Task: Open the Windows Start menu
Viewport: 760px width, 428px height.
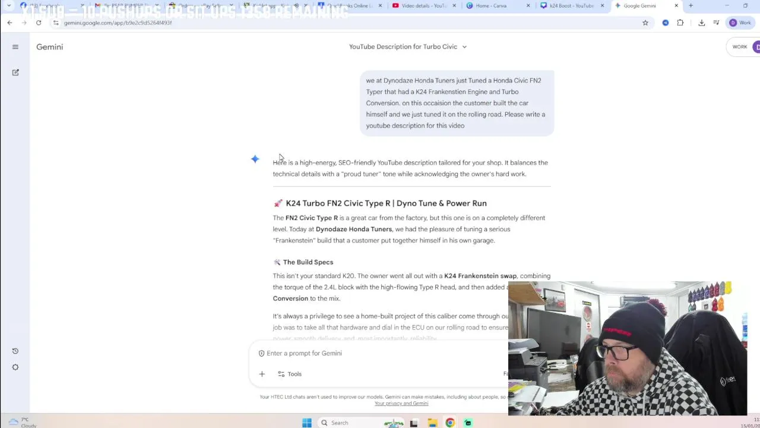Action: (307, 423)
